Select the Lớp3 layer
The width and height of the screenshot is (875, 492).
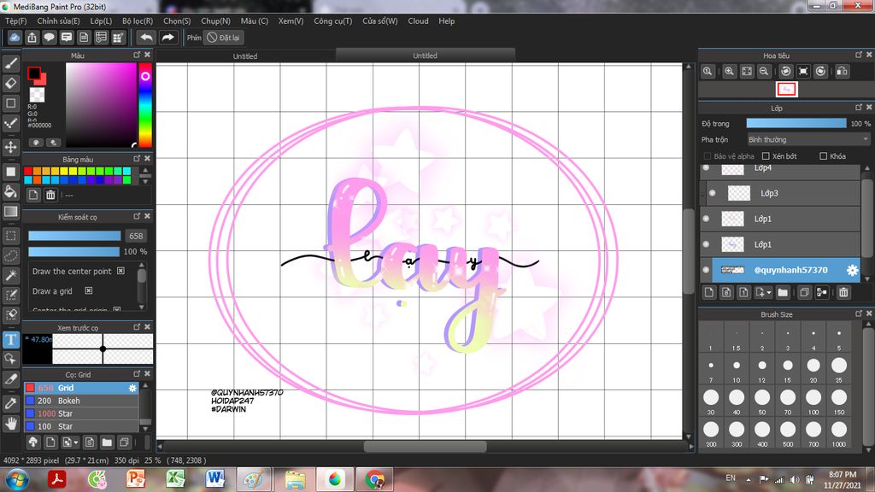pyautogui.click(x=781, y=193)
